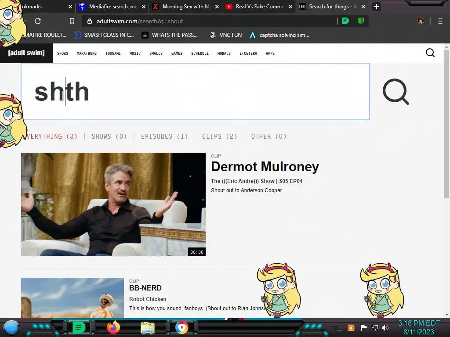
Task: Click the search text field containing 'shth'
Action: point(195,92)
